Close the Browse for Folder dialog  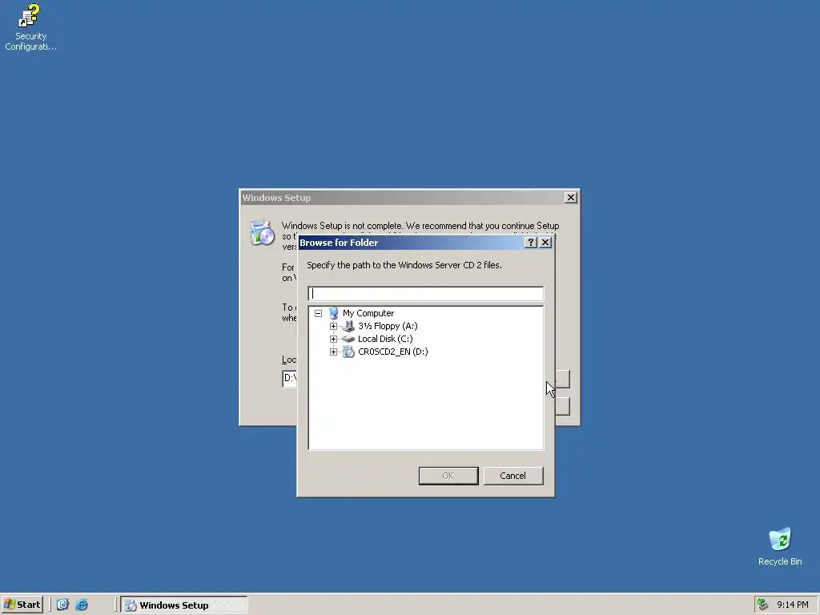pos(545,242)
